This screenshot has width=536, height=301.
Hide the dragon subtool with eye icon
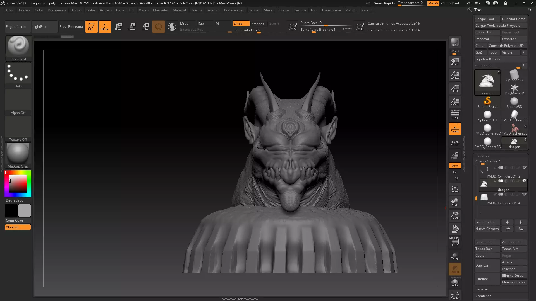[x=524, y=181]
